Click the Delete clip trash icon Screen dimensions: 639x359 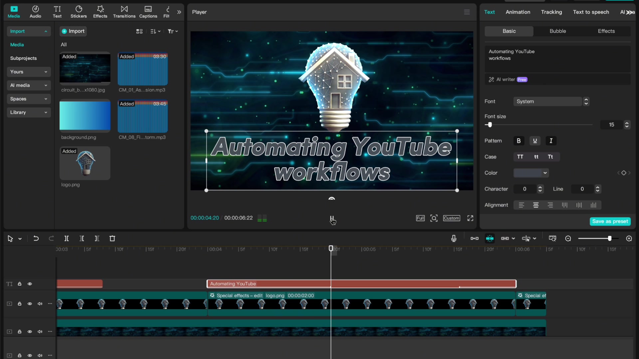tap(112, 238)
